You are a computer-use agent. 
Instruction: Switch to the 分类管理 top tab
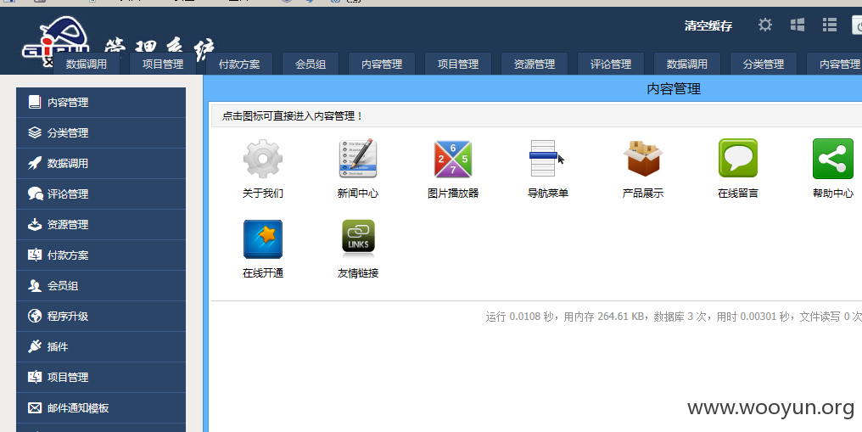764,64
